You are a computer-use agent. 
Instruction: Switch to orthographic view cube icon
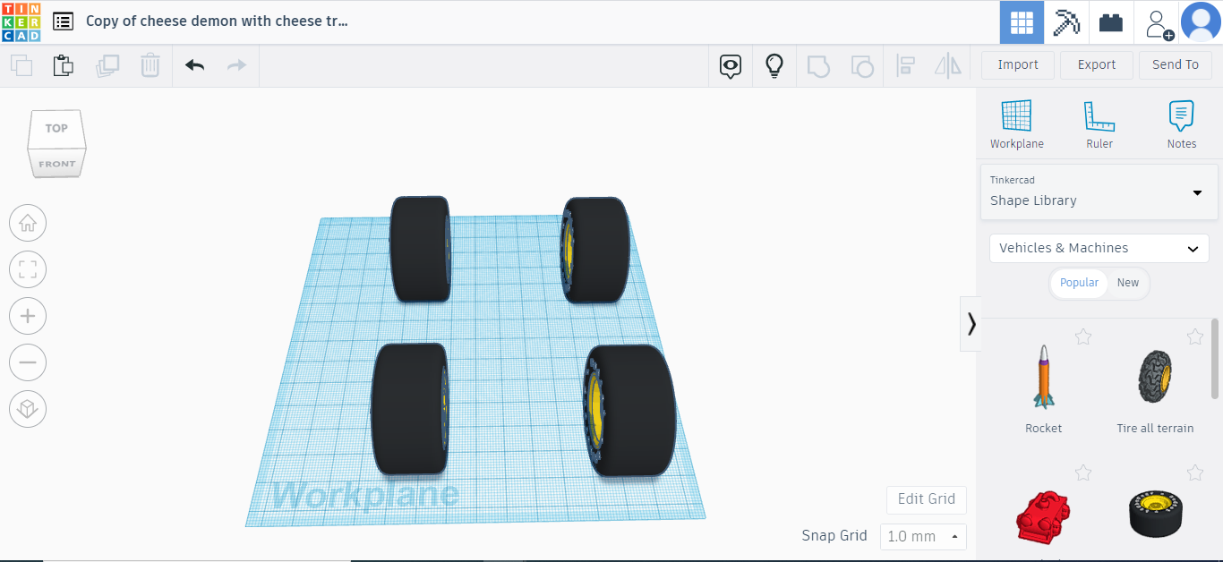tap(28, 409)
